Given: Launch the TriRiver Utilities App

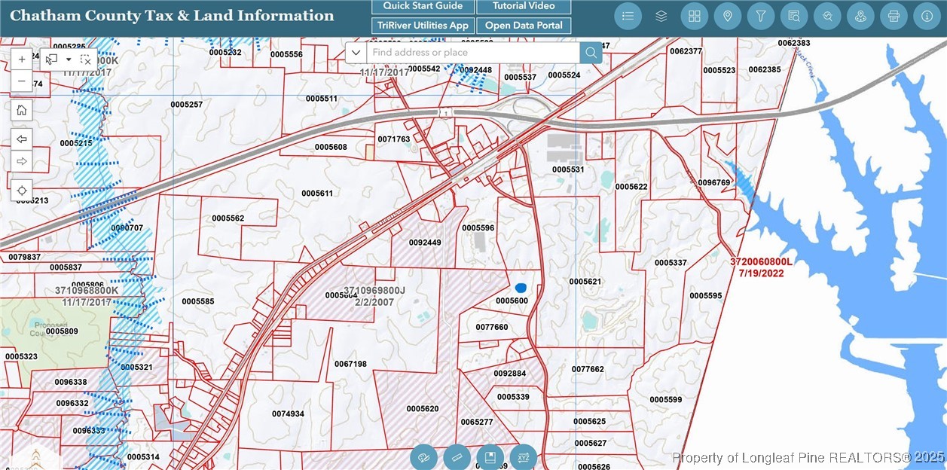Looking at the screenshot, I should 423,26.
